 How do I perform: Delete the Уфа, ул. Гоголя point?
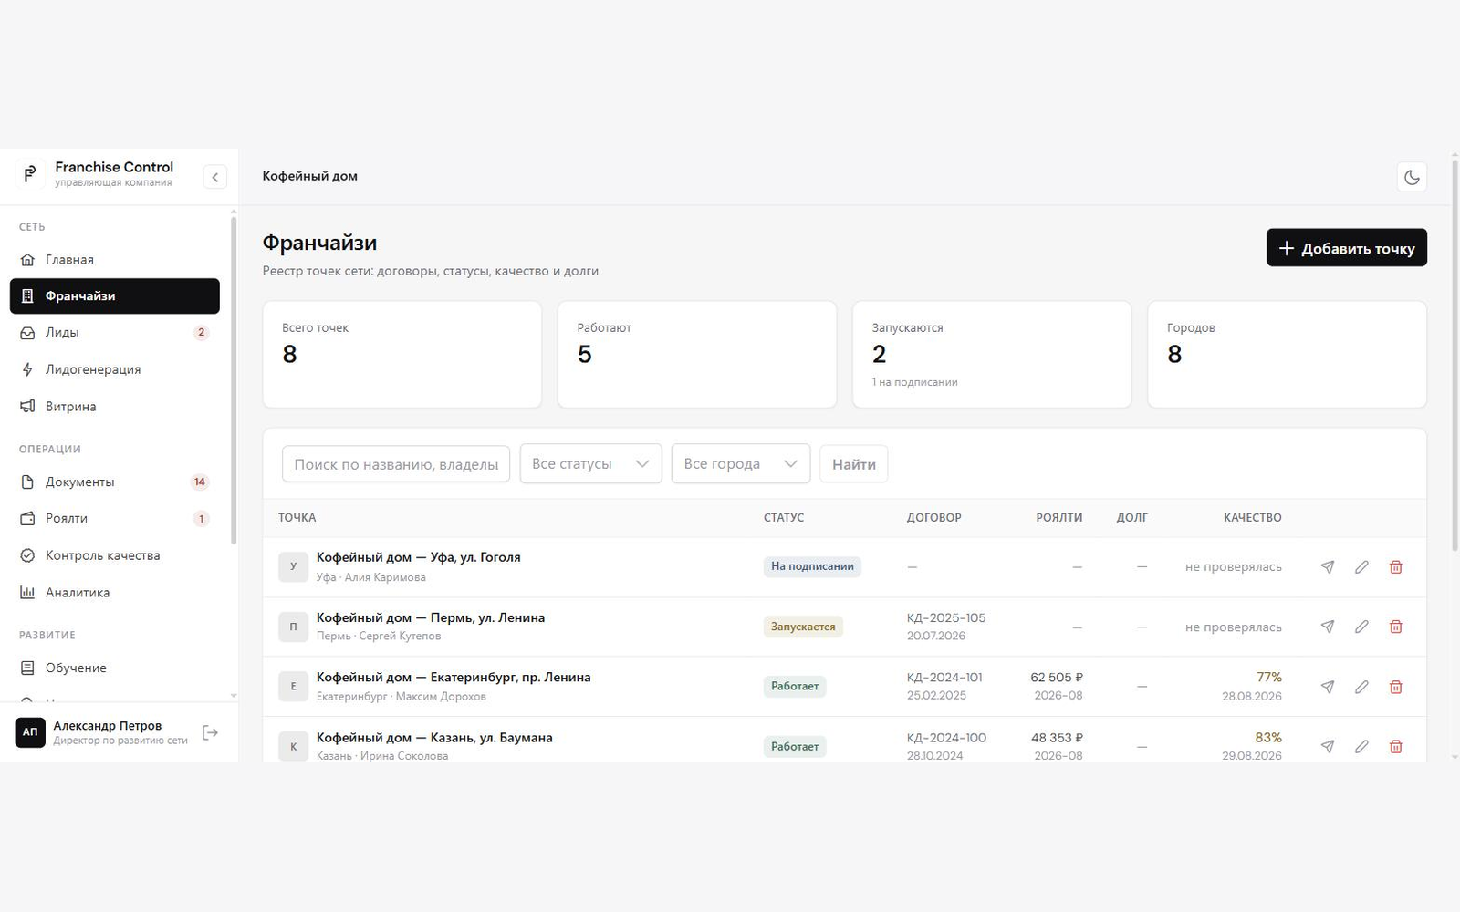(1396, 567)
